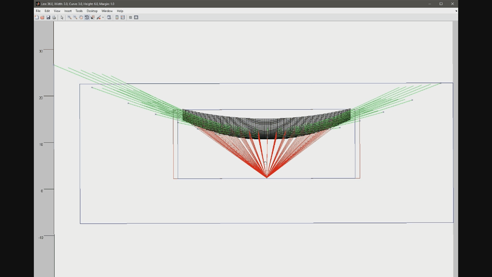Select the Pan hand tool
The width and height of the screenshot is (492, 277).
[81, 17]
